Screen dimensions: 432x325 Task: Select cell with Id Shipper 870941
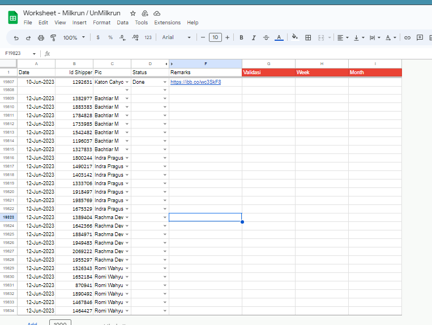pos(74,285)
